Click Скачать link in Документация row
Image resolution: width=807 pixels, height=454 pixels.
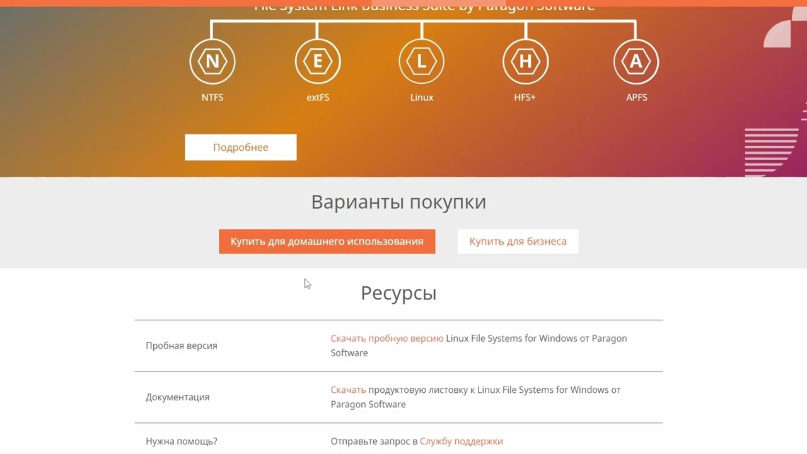tap(348, 390)
